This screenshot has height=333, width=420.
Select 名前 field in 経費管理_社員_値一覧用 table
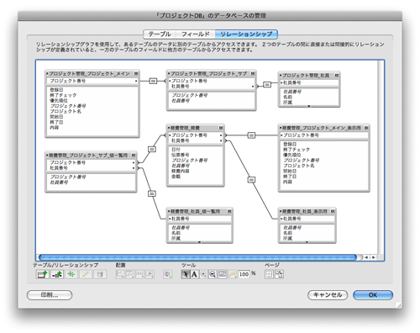[x=176, y=233]
